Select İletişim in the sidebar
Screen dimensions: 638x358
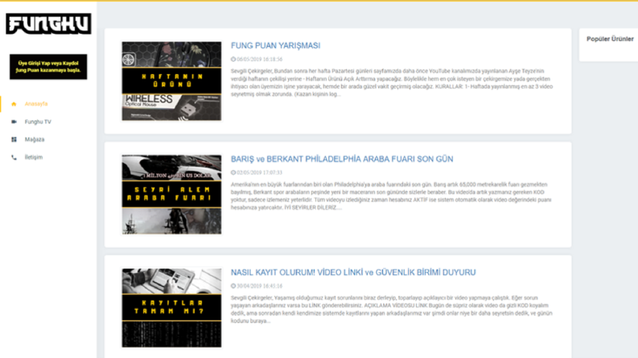[33, 157]
